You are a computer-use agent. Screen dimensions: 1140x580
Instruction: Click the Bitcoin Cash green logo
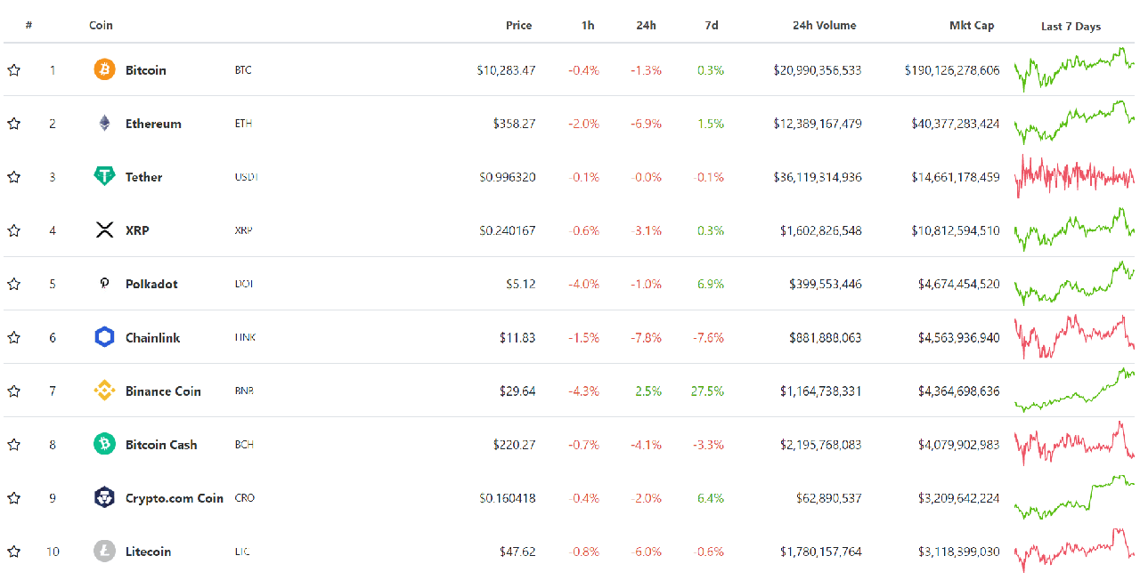pyautogui.click(x=104, y=444)
